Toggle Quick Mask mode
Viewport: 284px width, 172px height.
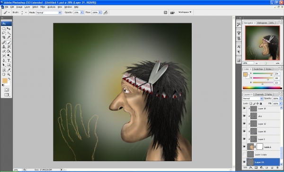7,90
